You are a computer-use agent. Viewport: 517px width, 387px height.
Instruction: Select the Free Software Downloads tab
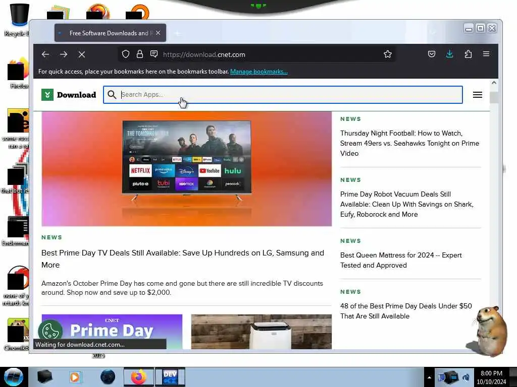coord(110,33)
